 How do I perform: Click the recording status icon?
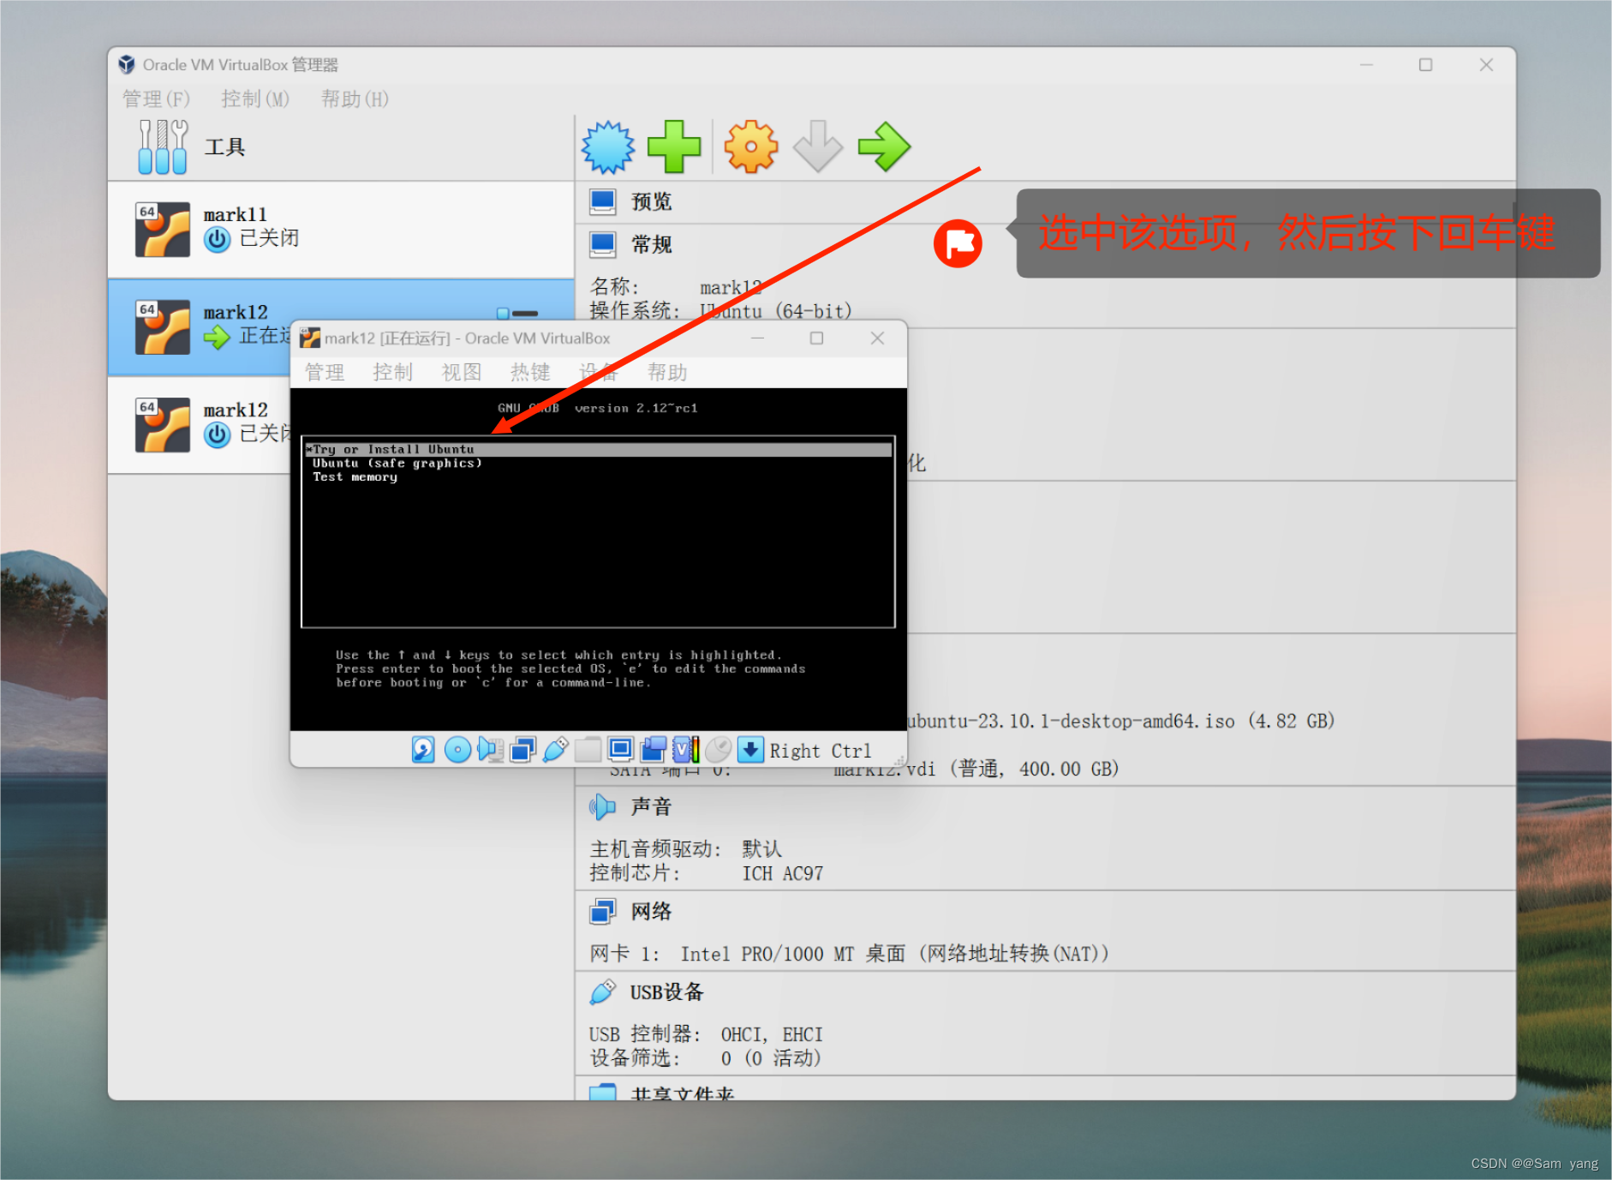(654, 750)
